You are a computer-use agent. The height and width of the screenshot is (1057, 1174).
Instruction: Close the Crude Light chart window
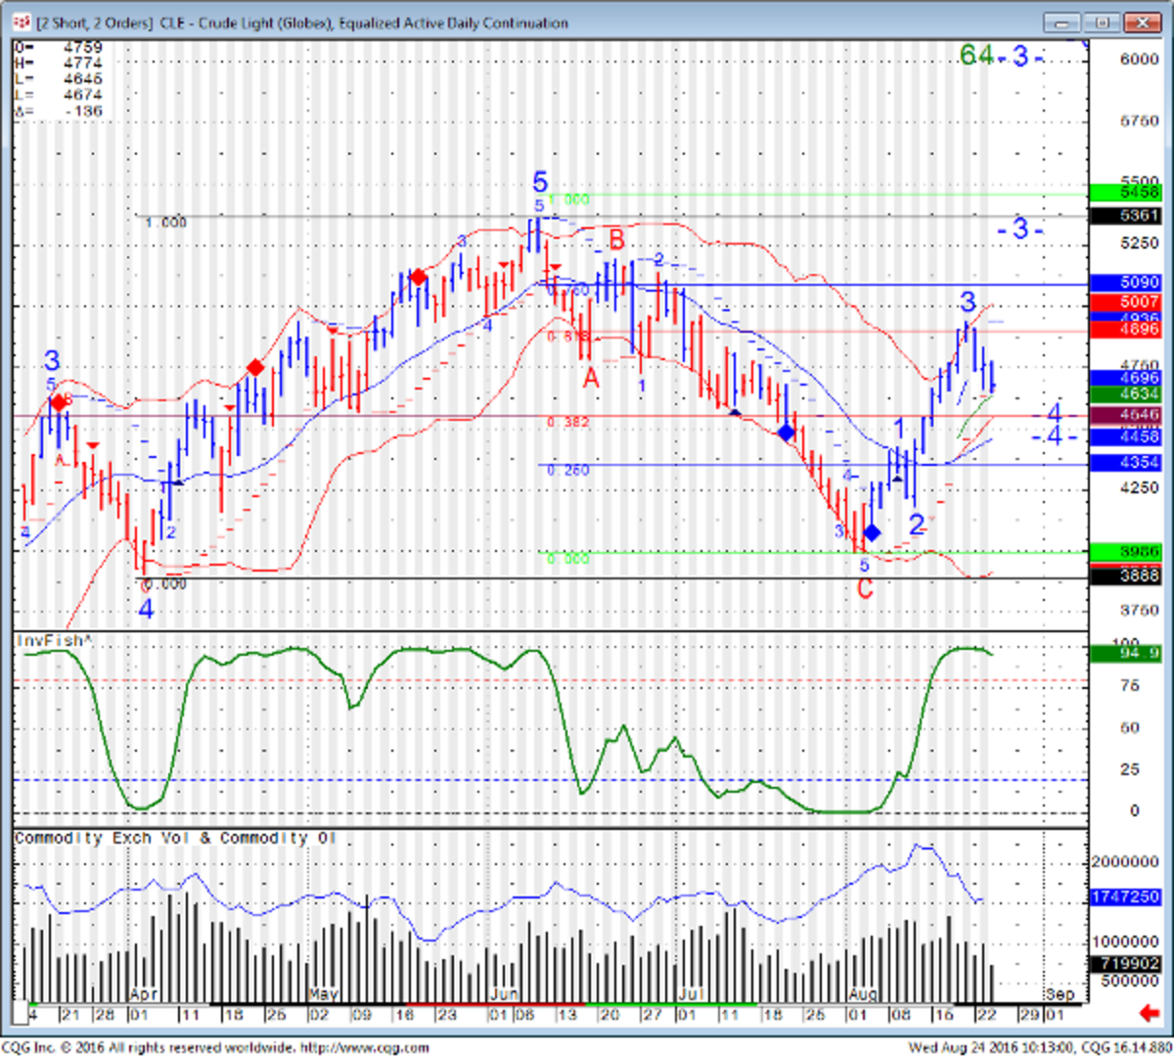click(1142, 23)
